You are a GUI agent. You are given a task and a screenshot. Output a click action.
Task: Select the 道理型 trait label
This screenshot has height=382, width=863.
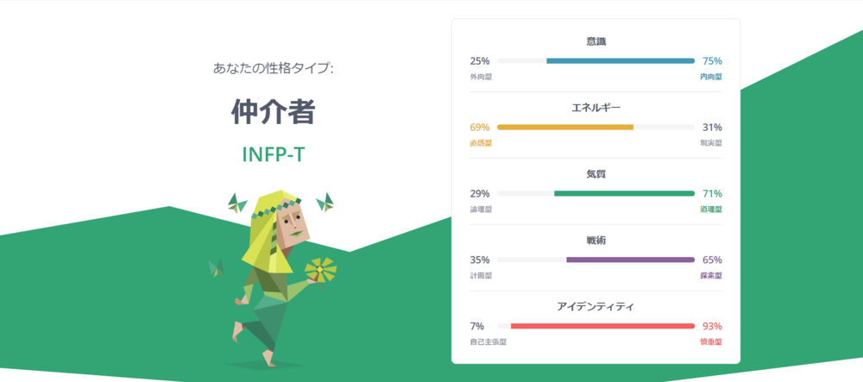click(x=710, y=210)
